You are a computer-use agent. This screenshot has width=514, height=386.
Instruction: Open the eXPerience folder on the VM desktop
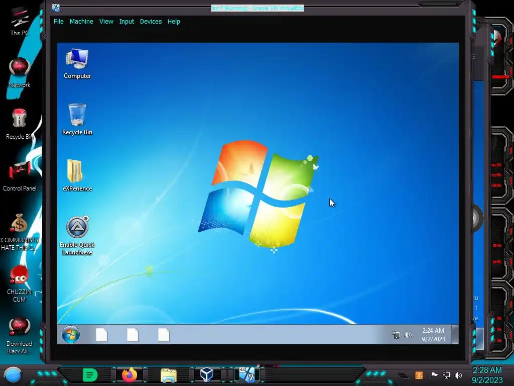point(77,175)
